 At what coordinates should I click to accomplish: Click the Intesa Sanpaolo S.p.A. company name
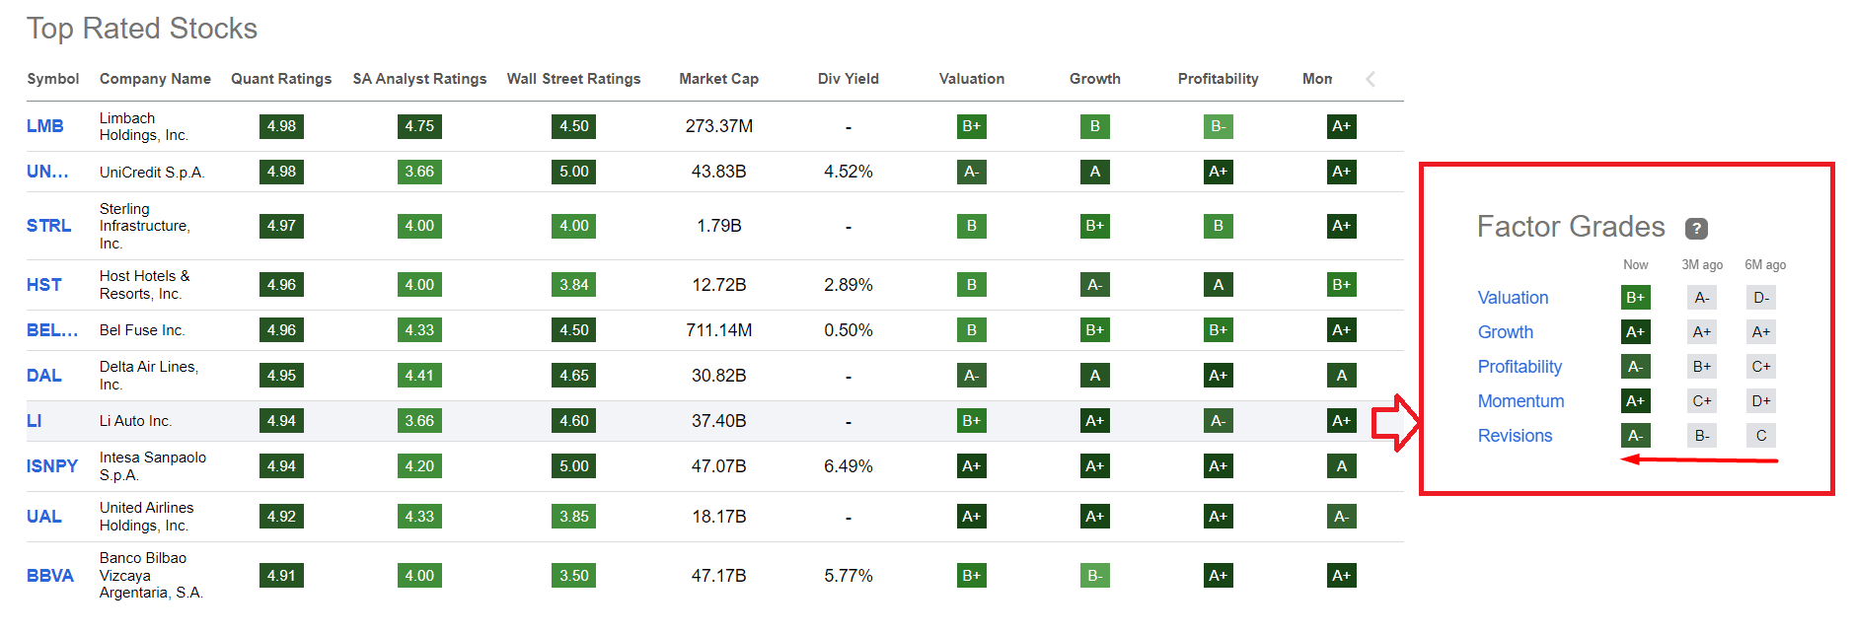click(x=153, y=466)
